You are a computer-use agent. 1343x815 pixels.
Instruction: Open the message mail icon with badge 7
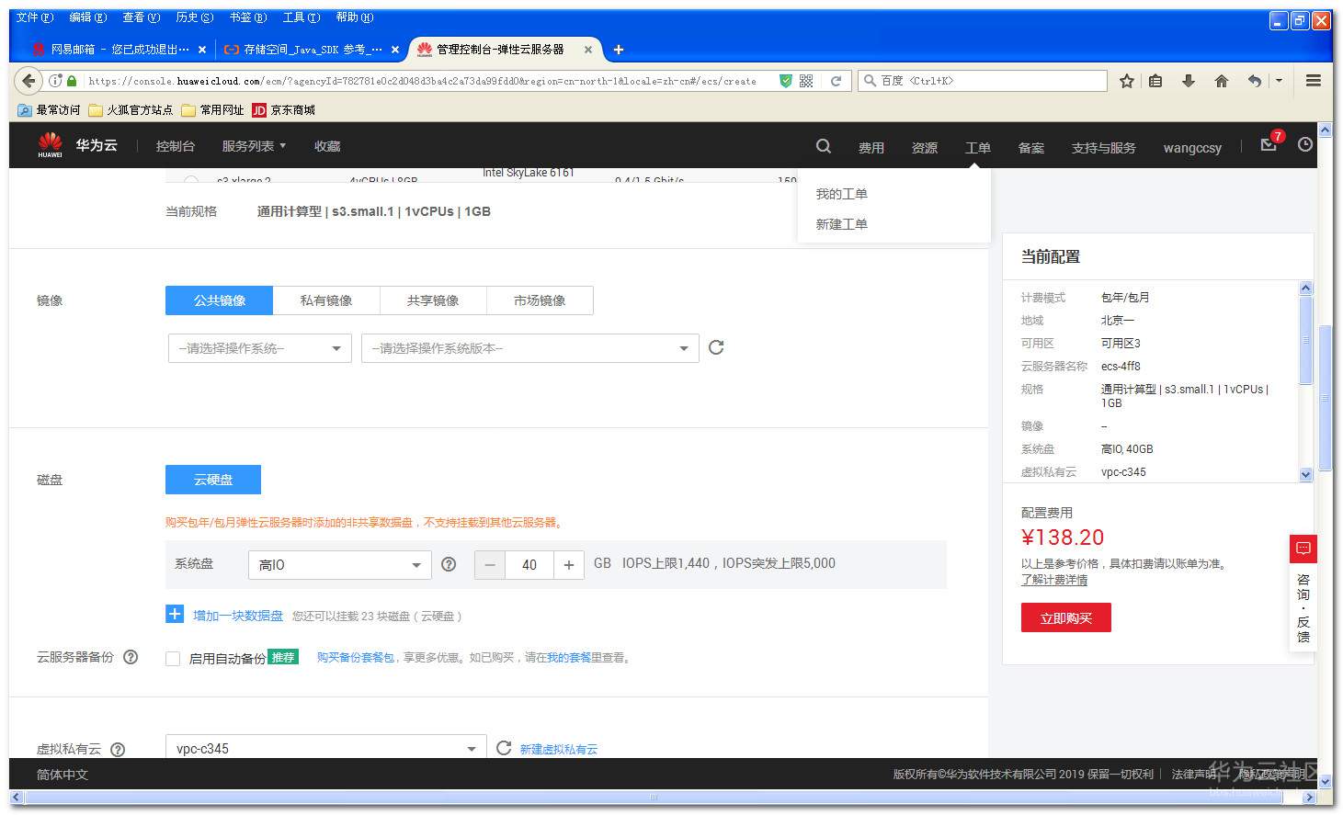click(x=1269, y=144)
